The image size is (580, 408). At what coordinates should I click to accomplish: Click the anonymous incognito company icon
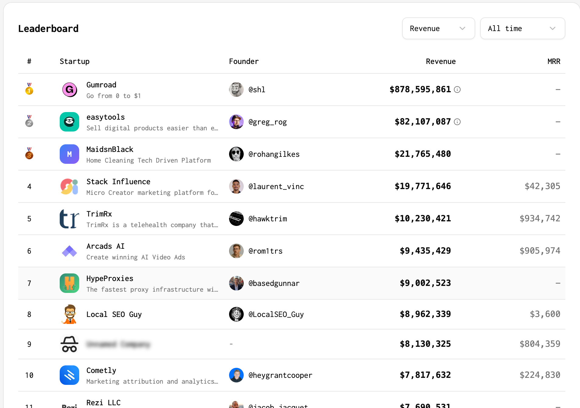(69, 344)
